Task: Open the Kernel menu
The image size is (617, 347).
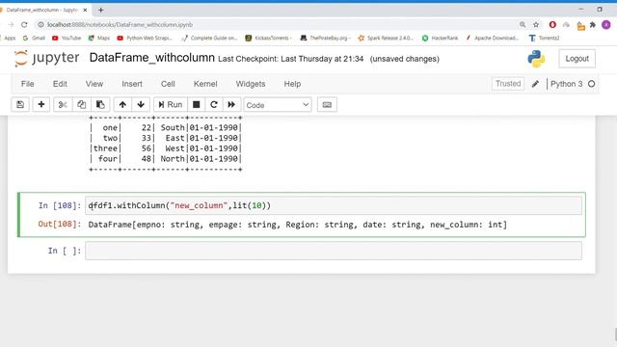Action: click(205, 84)
